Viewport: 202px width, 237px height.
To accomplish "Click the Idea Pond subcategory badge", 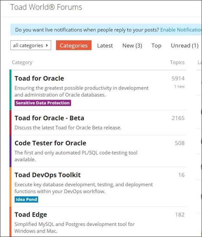I will pos(26,199).
